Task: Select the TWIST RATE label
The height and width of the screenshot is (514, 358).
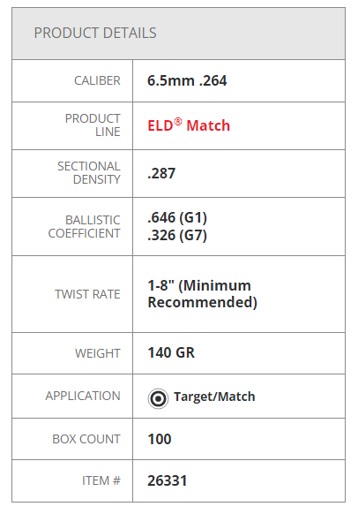Action: [87, 294]
